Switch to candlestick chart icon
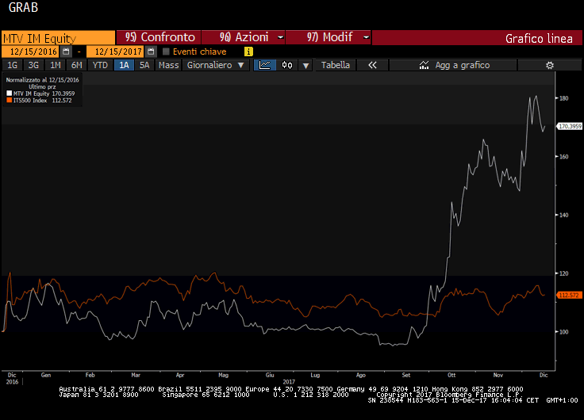This screenshot has height=420, width=584. pos(287,65)
